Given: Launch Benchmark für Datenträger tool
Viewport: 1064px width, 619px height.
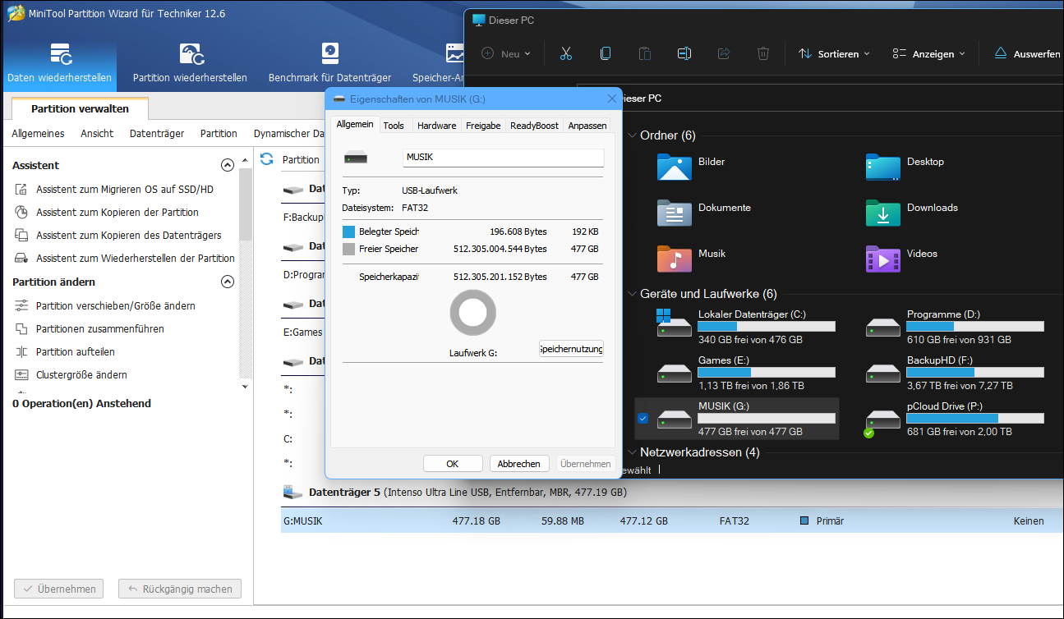Looking at the screenshot, I should (x=329, y=63).
